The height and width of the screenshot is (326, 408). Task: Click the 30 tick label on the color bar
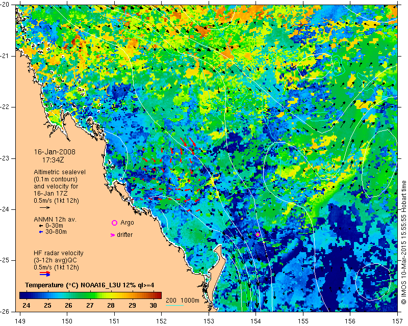coord(154,305)
